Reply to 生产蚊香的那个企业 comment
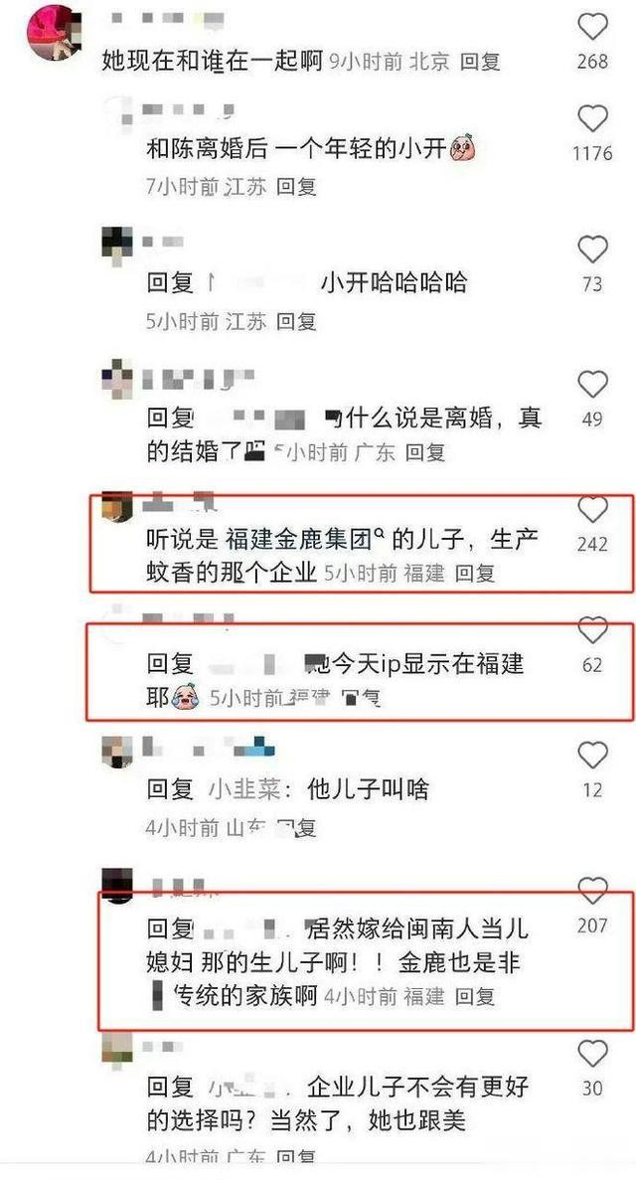The image size is (636, 1180). click(475, 574)
